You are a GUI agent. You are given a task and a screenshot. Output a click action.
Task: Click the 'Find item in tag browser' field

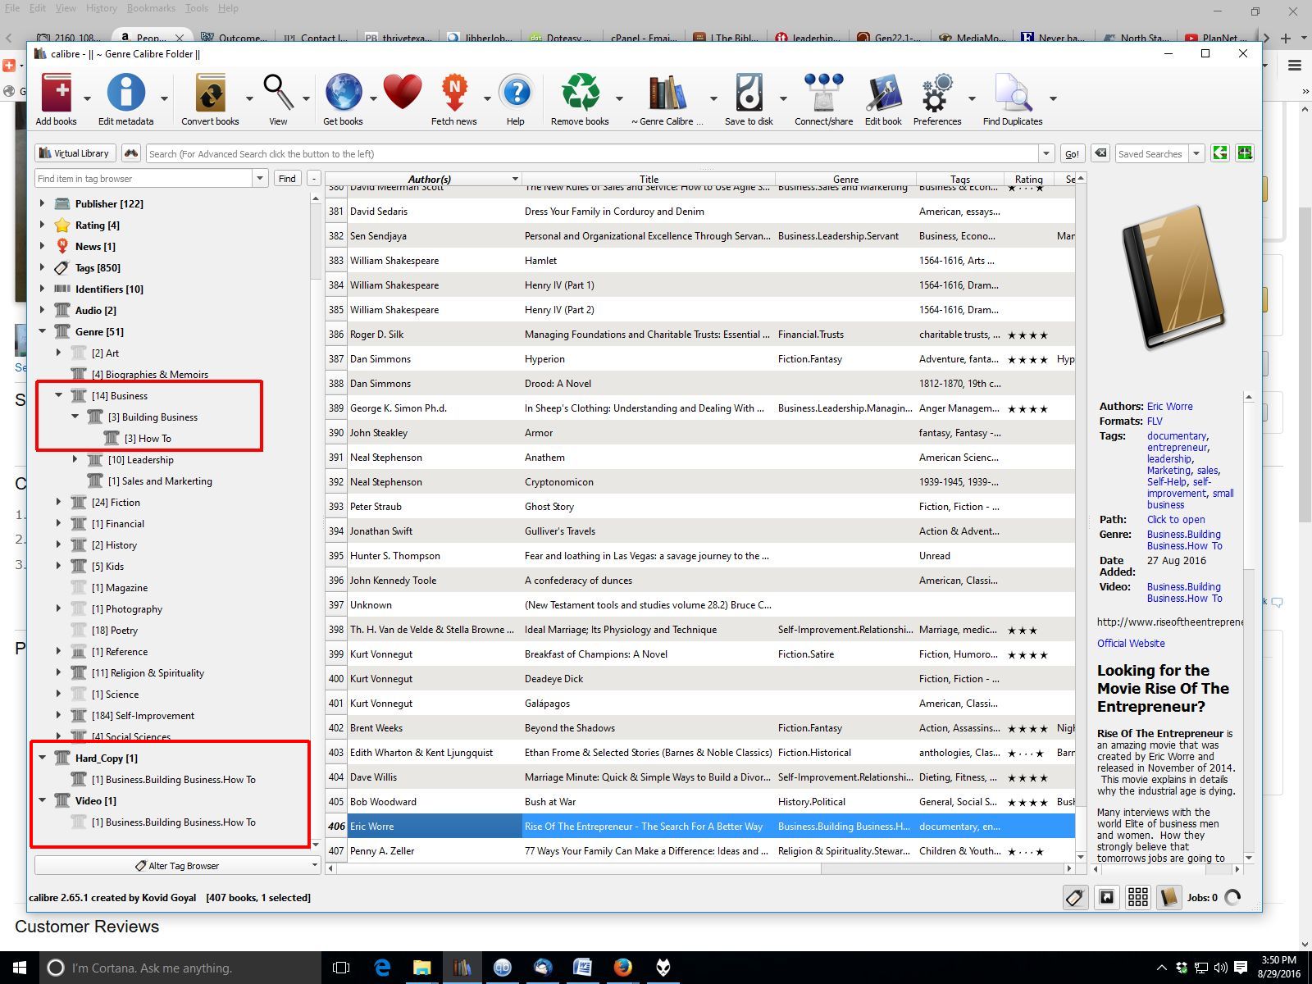[143, 178]
